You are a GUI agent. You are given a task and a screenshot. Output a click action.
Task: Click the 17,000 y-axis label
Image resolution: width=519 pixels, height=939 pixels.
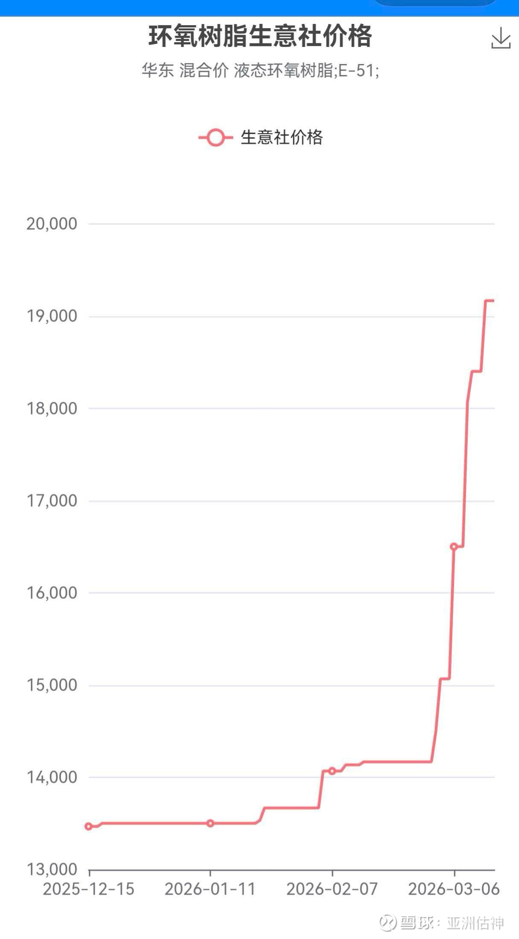52,500
